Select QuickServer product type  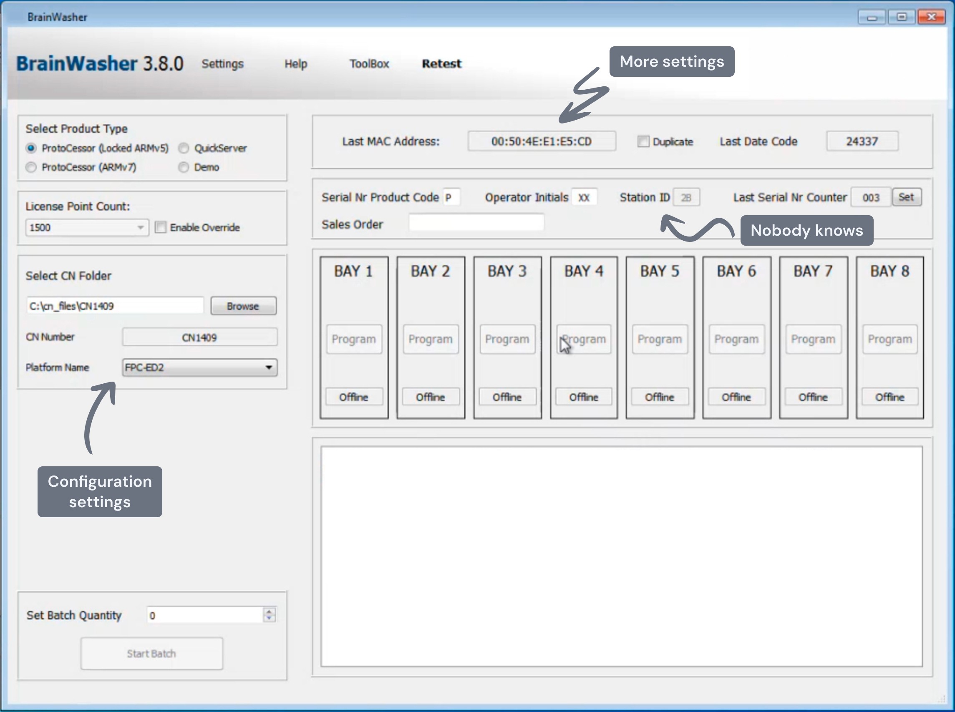coord(184,148)
